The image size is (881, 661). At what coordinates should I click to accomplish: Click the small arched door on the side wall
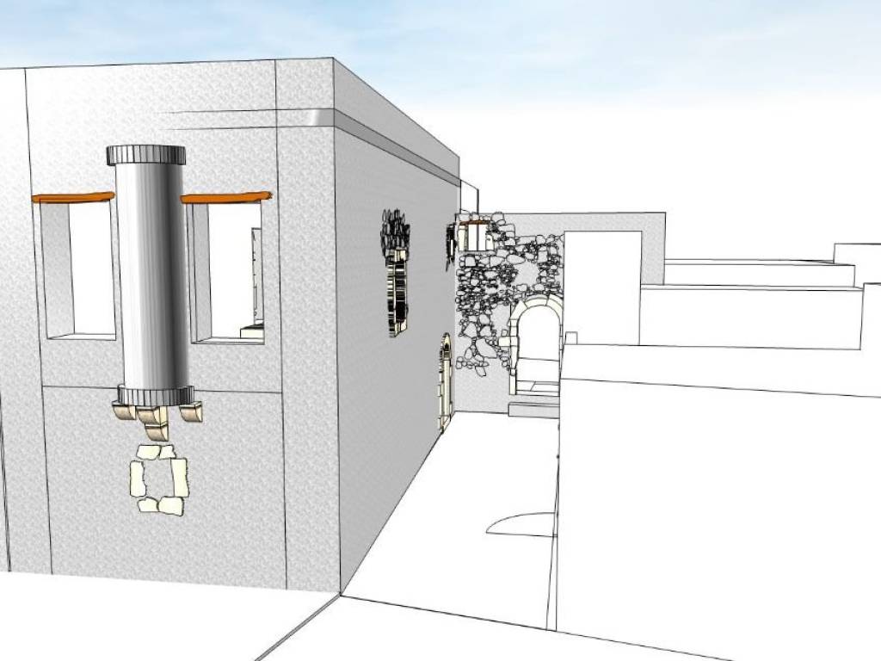click(x=445, y=383)
